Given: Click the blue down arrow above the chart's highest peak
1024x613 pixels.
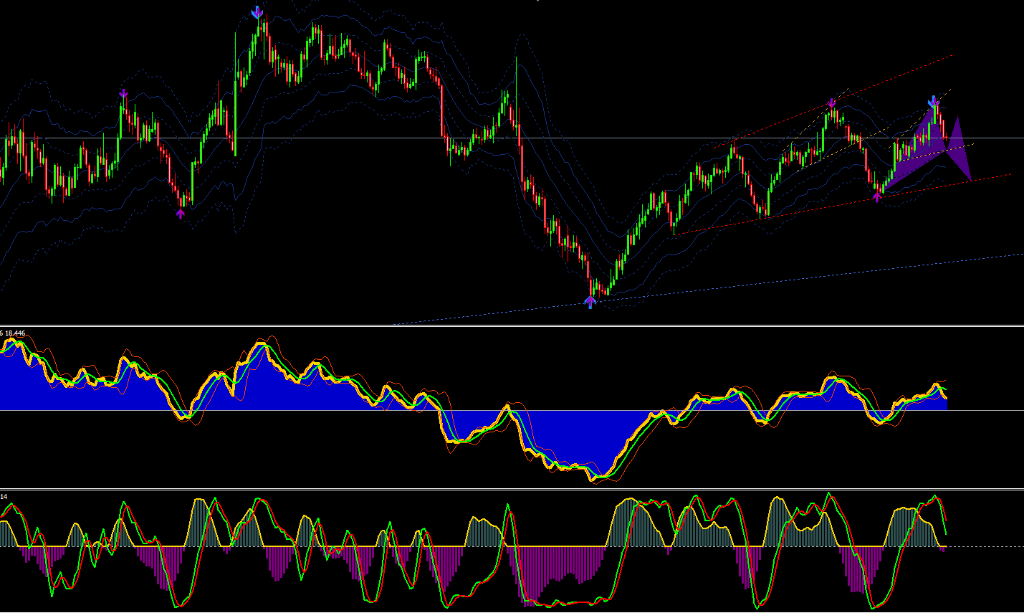Looking at the screenshot, I should [257, 12].
